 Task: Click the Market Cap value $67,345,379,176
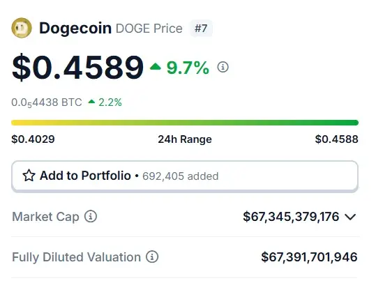click(291, 217)
